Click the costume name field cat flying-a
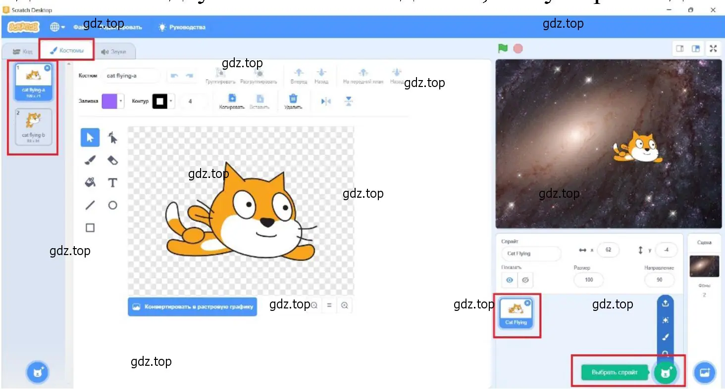The width and height of the screenshot is (725, 389). coord(131,76)
